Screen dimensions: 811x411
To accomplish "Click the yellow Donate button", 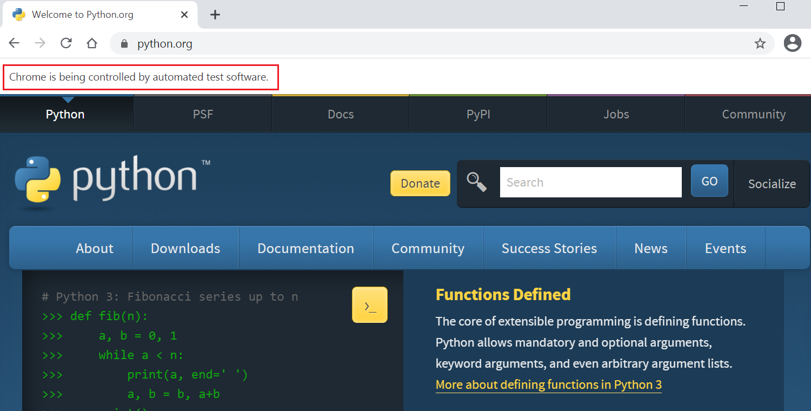I will pyautogui.click(x=420, y=183).
